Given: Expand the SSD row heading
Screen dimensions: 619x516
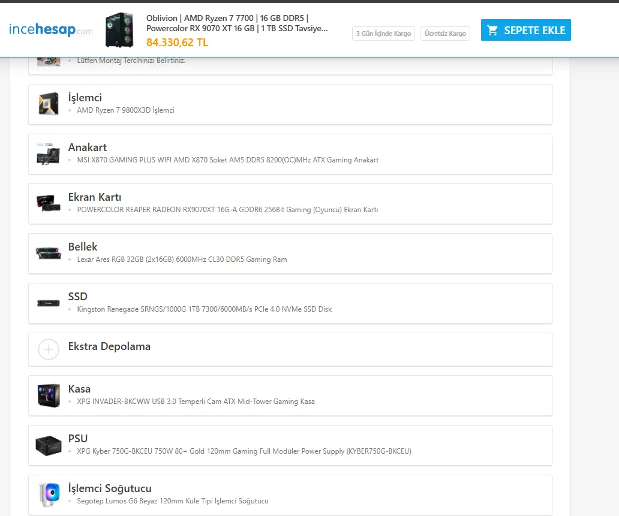Looking at the screenshot, I should tap(77, 296).
